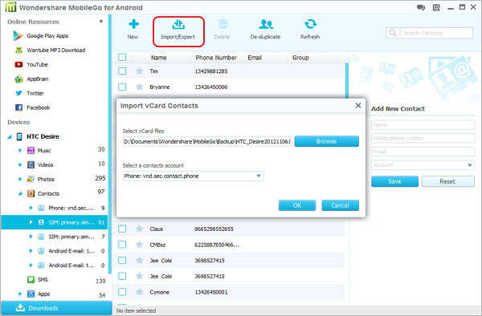Close the Import vCard Contacts dialog

pos(358,105)
